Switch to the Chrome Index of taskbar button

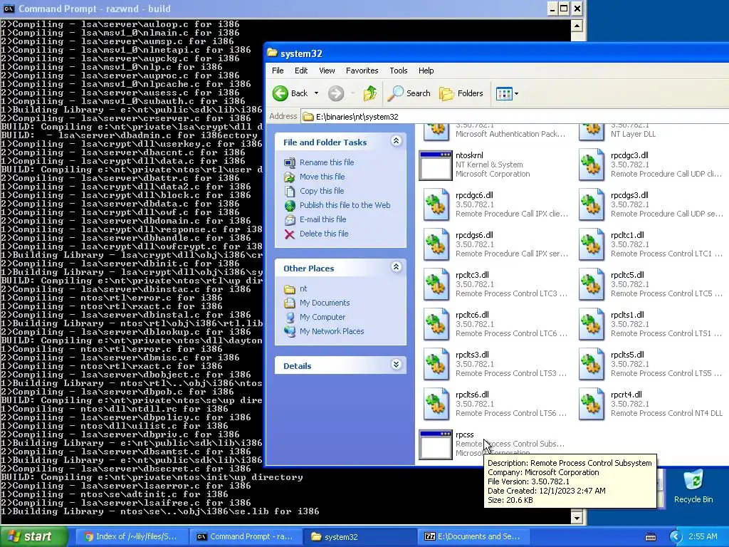click(x=132, y=537)
